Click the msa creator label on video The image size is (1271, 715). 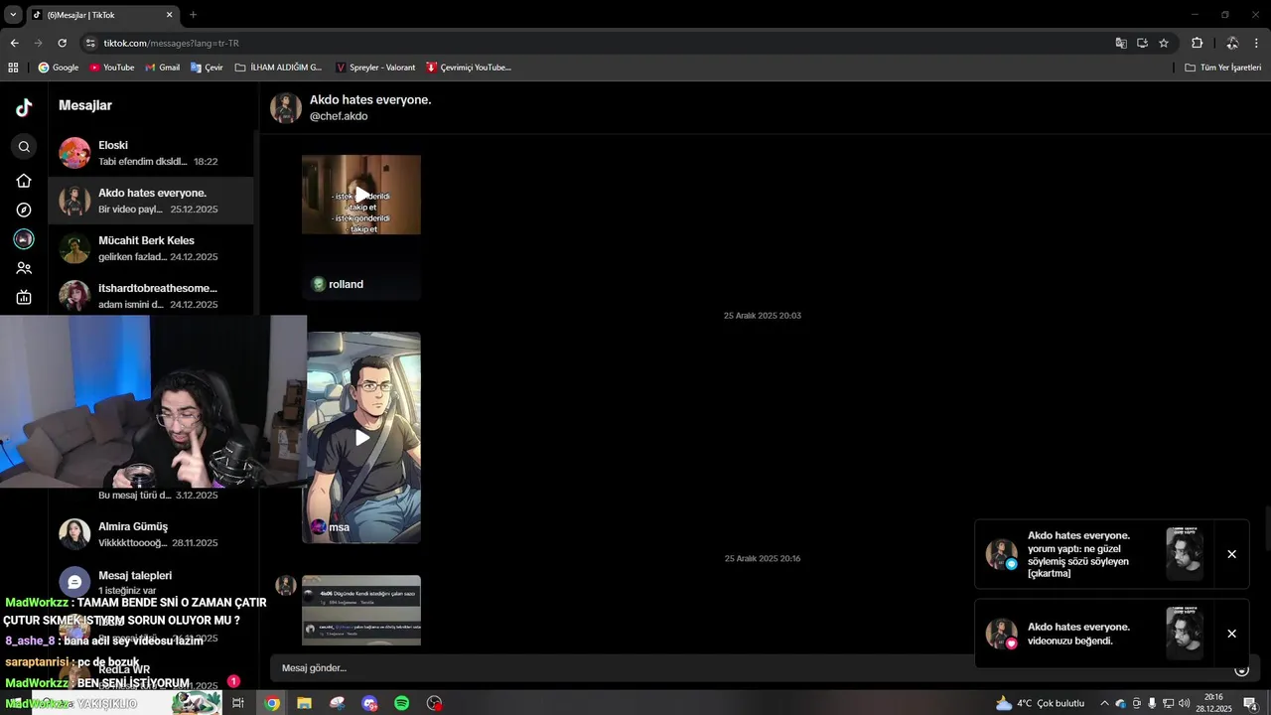[339, 527]
